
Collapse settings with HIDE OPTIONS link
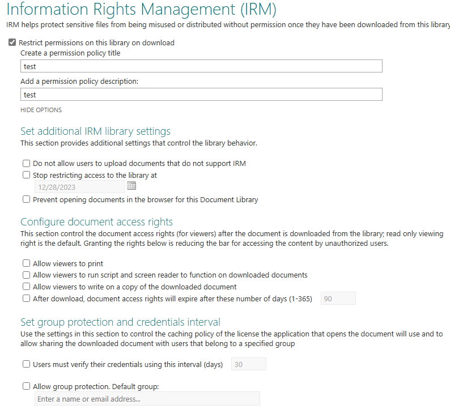41,110
